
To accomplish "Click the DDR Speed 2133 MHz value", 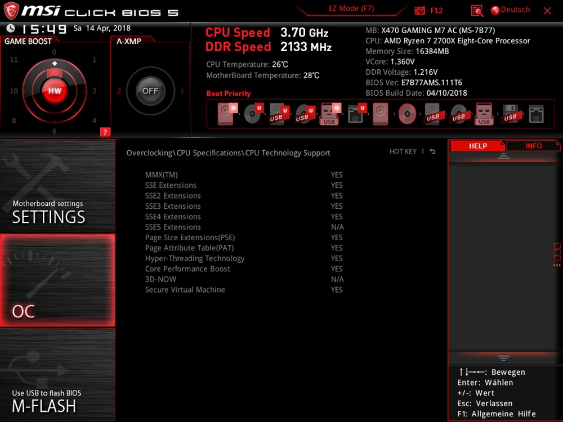I will (x=306, y=47).
